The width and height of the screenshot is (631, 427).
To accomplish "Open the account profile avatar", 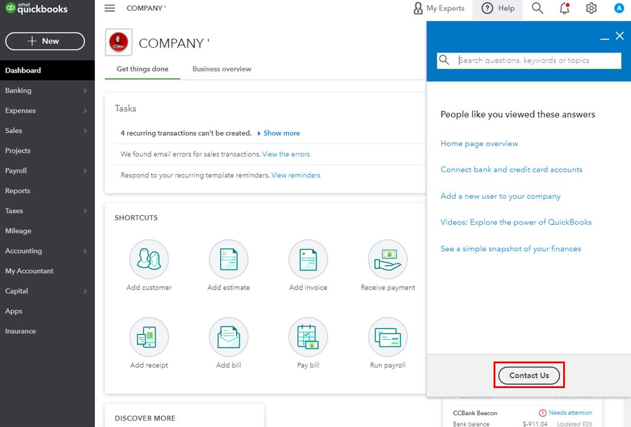I will pos(619,8).
